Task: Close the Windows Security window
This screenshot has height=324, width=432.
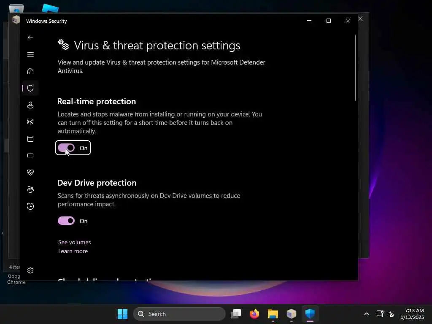Action: click(x=348, y=21)
